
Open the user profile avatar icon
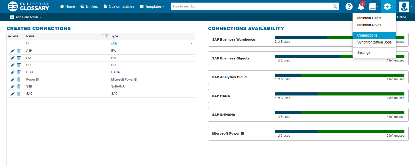(404, 6)
